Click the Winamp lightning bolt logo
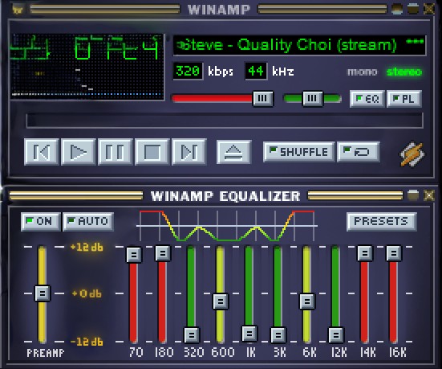Viewport: 442px width, 369px height. tap(412, 154)
